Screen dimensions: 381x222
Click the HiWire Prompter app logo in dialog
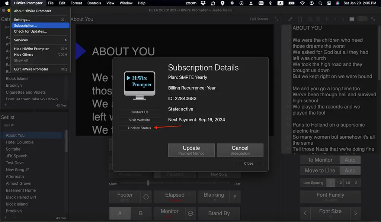(x=140, y=86)
